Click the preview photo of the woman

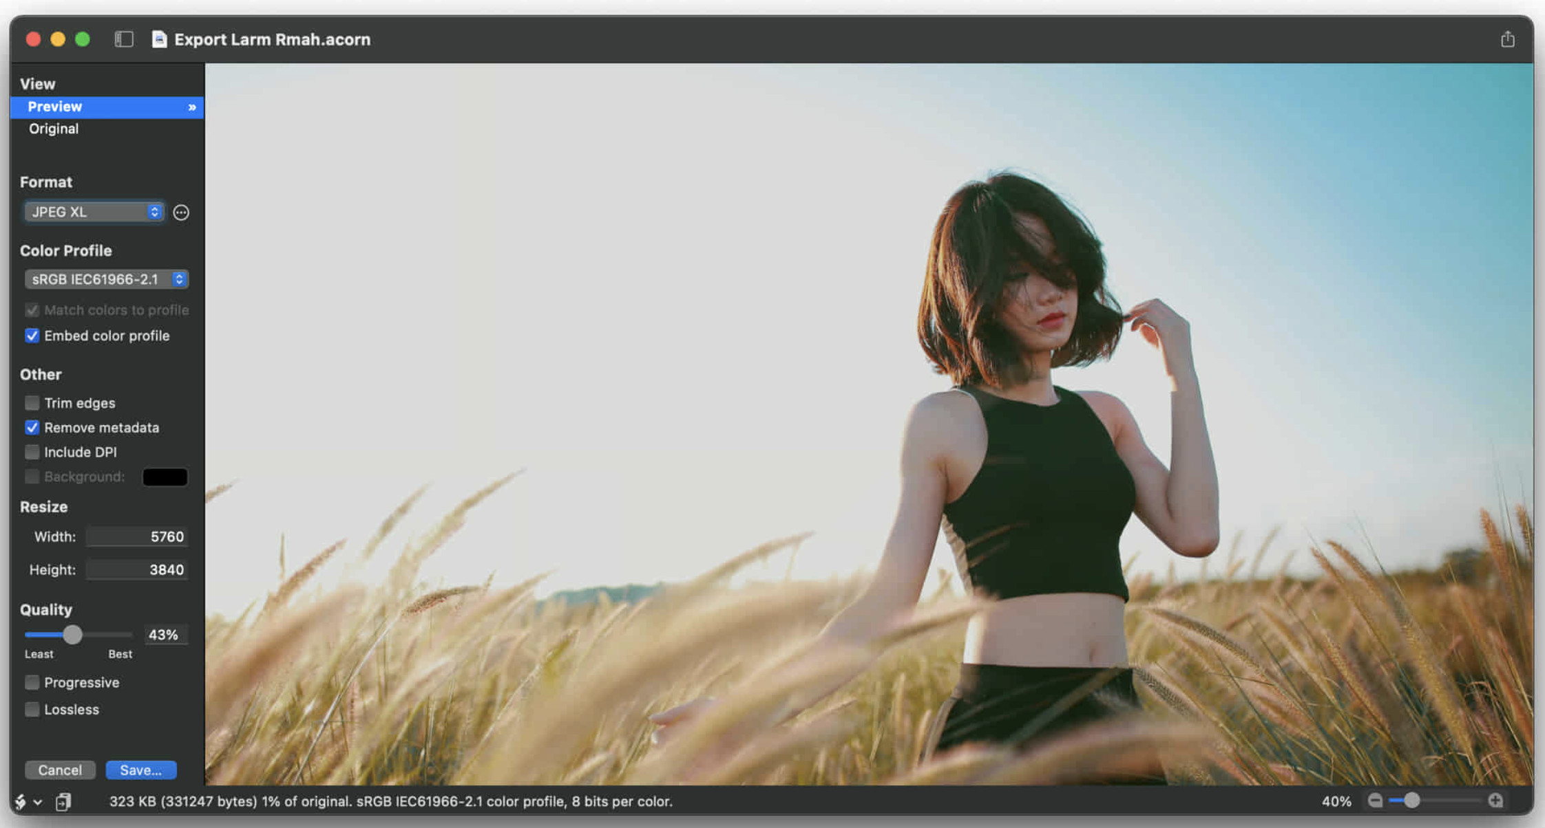[x=869, y=424]
